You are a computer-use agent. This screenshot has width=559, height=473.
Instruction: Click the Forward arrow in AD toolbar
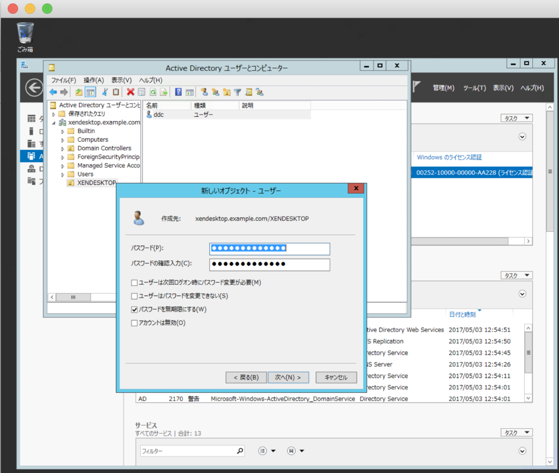point(64,92)
